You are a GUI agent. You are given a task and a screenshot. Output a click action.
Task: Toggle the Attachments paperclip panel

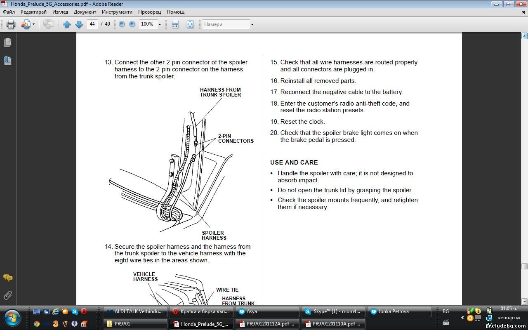[x=7, y=295]
